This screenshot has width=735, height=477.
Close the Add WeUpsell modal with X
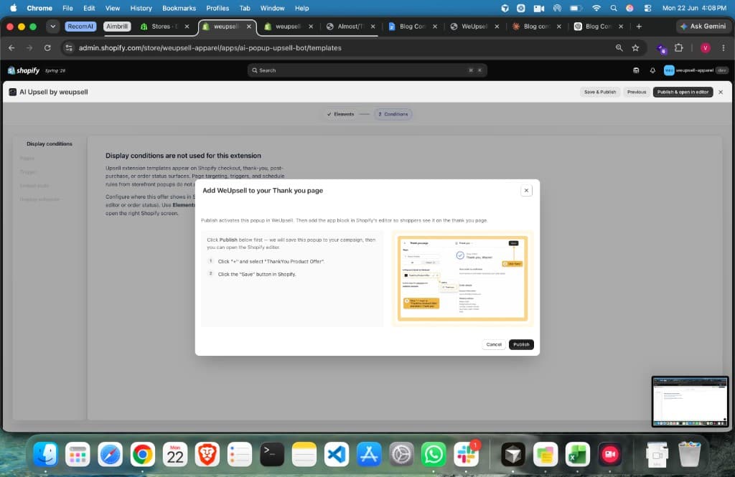pos(526,190)
